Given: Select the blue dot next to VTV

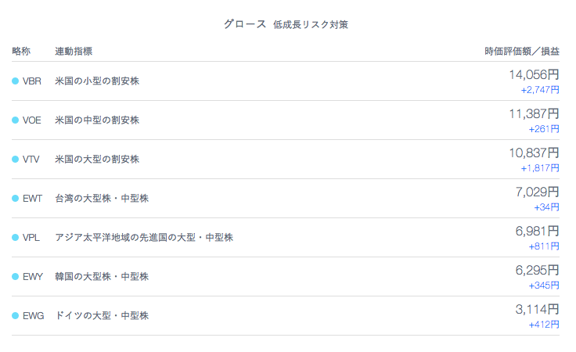Looking at the screenshot, I should pyautogui.click(x=15, y=160).
